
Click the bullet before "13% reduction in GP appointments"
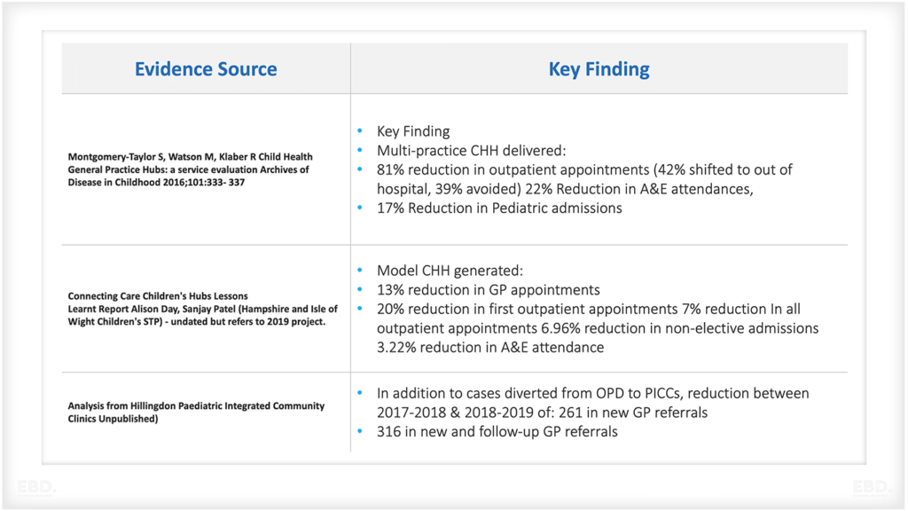pos(360,290)
